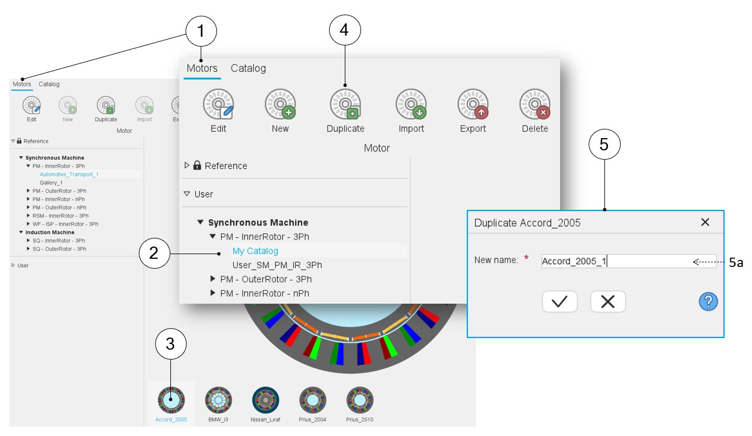Click the Edit icon in the small background window
Viewport: 752px width, 436px height.
[x=32, y=106]
